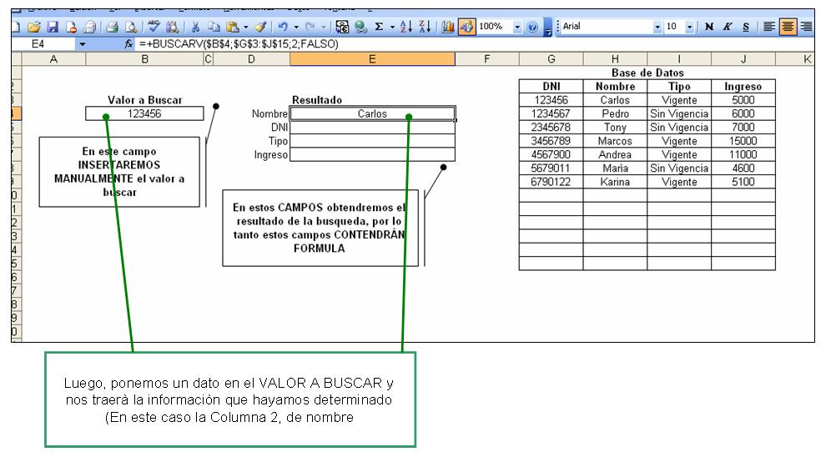The height and width of the screenshot is (457, 831).
Task: Select the result cell showing Carlos
Action: (x=372, y=113)
